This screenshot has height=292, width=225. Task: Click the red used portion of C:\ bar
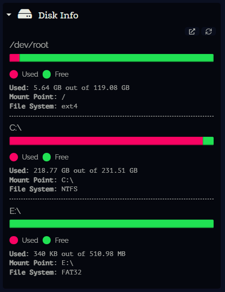[x=106, y=141]
